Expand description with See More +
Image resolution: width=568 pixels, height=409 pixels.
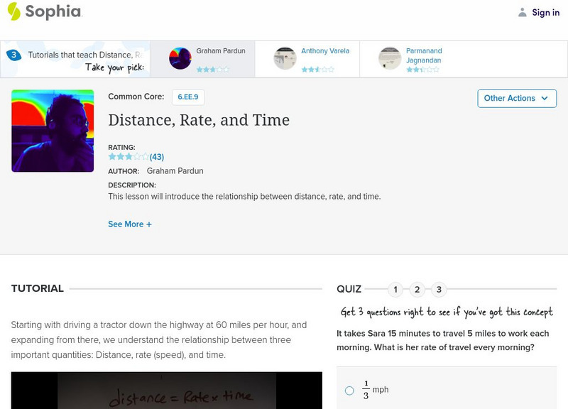tap(130, 224)
